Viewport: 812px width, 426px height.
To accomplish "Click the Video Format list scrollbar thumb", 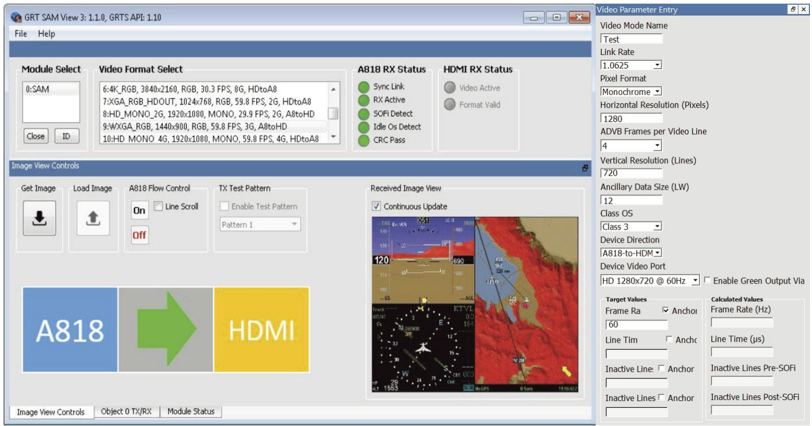I will 334,113.
